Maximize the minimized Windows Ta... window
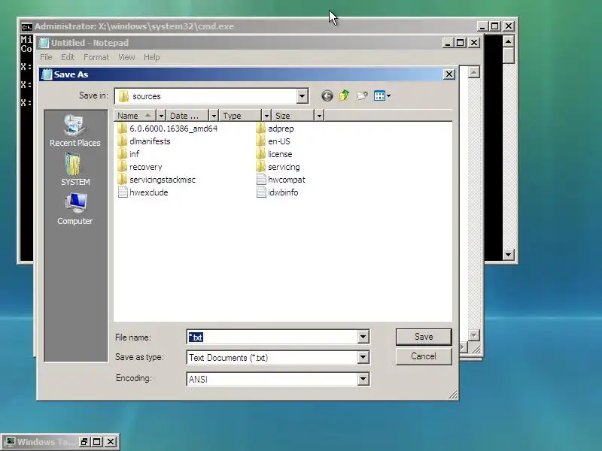This screenshot has height=451, width=602. (97, 442)
